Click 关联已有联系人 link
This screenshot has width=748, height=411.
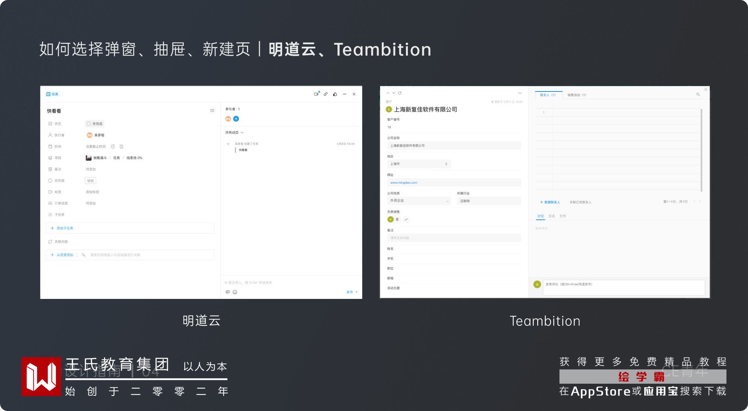580,202
